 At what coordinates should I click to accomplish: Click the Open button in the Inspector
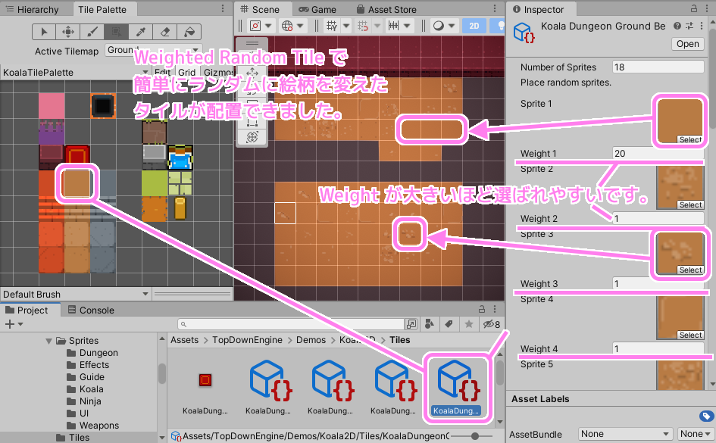click(686, 43)
